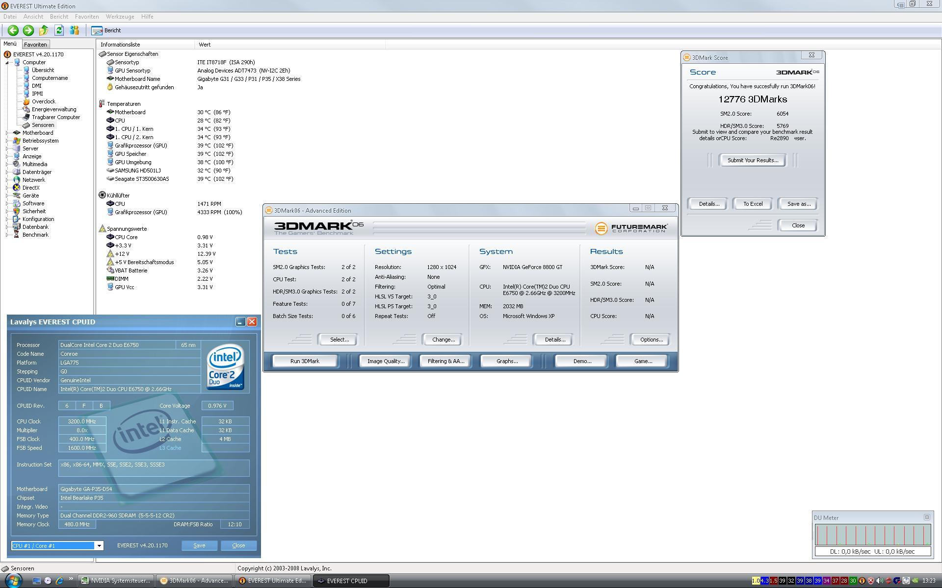Expand the Multimedia tree node
This screenshot has height=588, width=942.
(7, 164)
